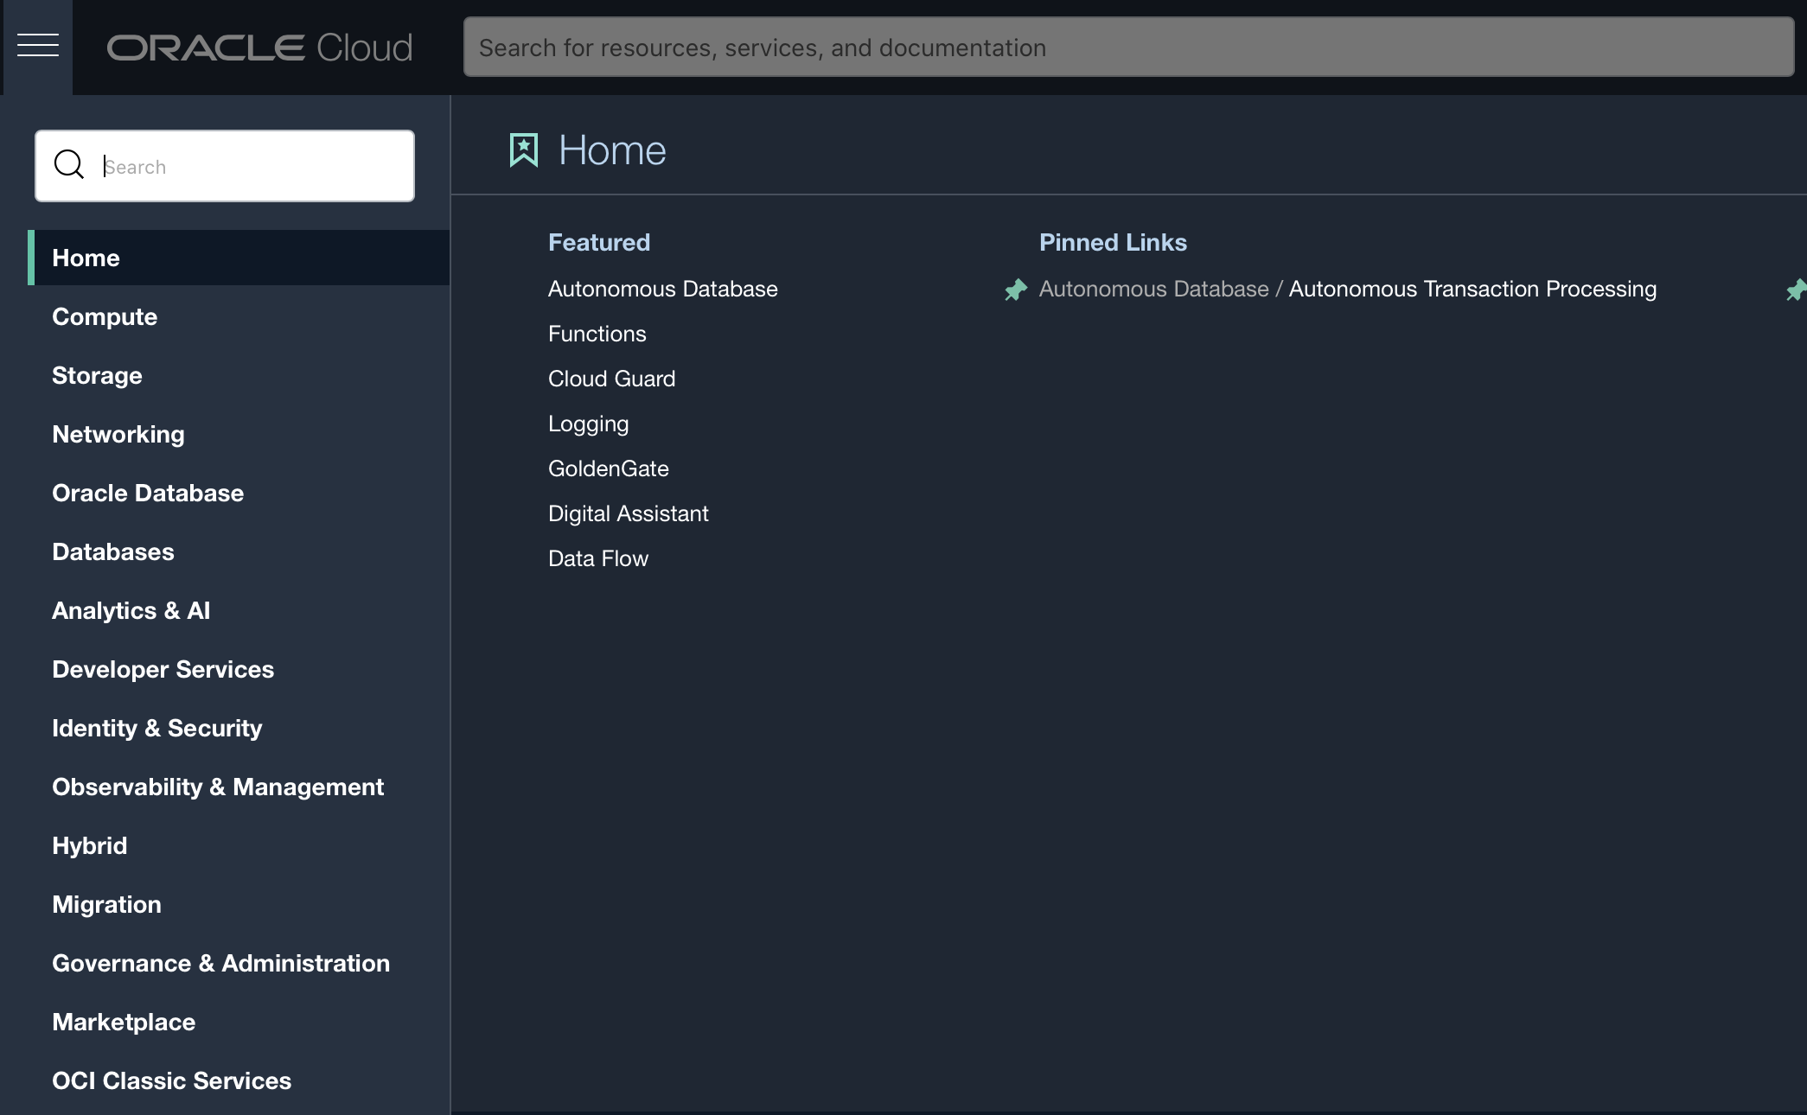Click the sidebar Search field
Viewport: 1807px width, 1115px height.
coord(225,166)
